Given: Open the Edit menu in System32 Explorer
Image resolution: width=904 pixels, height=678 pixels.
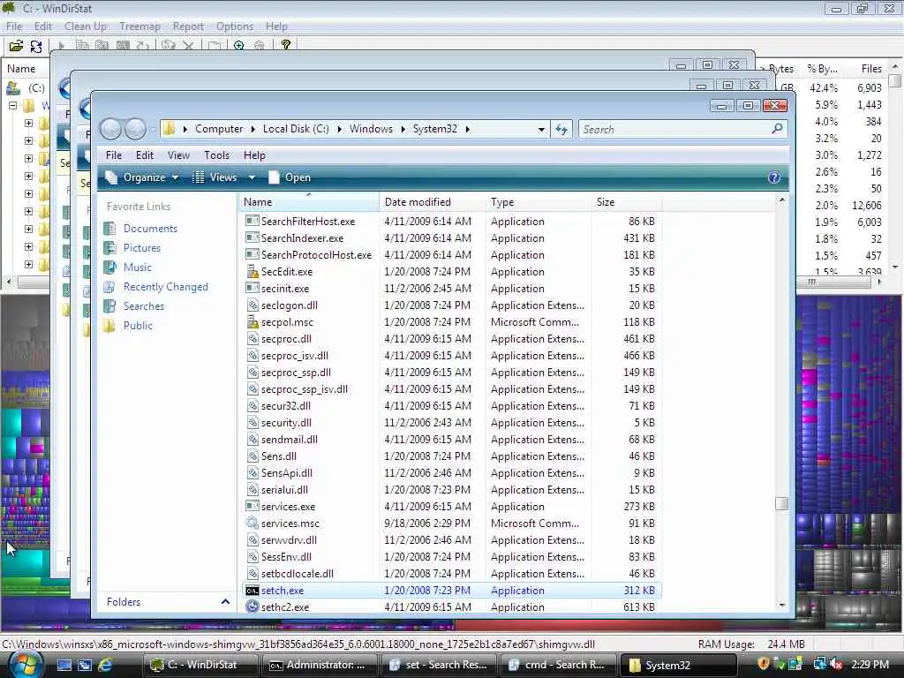Looking at the screenshot, I should [144, 155].
